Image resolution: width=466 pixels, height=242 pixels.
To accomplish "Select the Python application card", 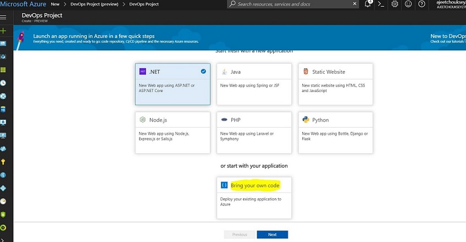I will tap(336, 132).
